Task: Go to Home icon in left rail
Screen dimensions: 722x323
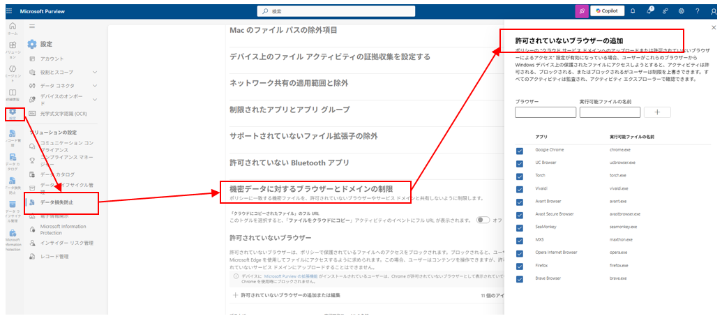Action: (13, 28)
